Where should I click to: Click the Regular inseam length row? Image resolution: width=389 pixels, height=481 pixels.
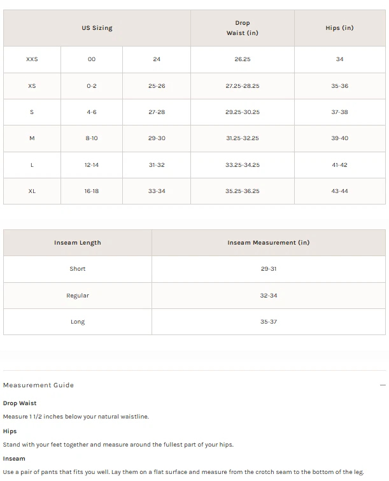(78, 296)
